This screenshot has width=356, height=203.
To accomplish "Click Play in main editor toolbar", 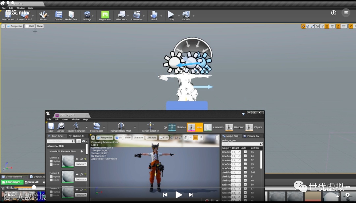I will click(x=171, y=16).
